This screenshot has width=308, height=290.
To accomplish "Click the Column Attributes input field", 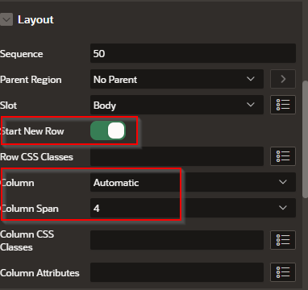I will click(177, 272).
